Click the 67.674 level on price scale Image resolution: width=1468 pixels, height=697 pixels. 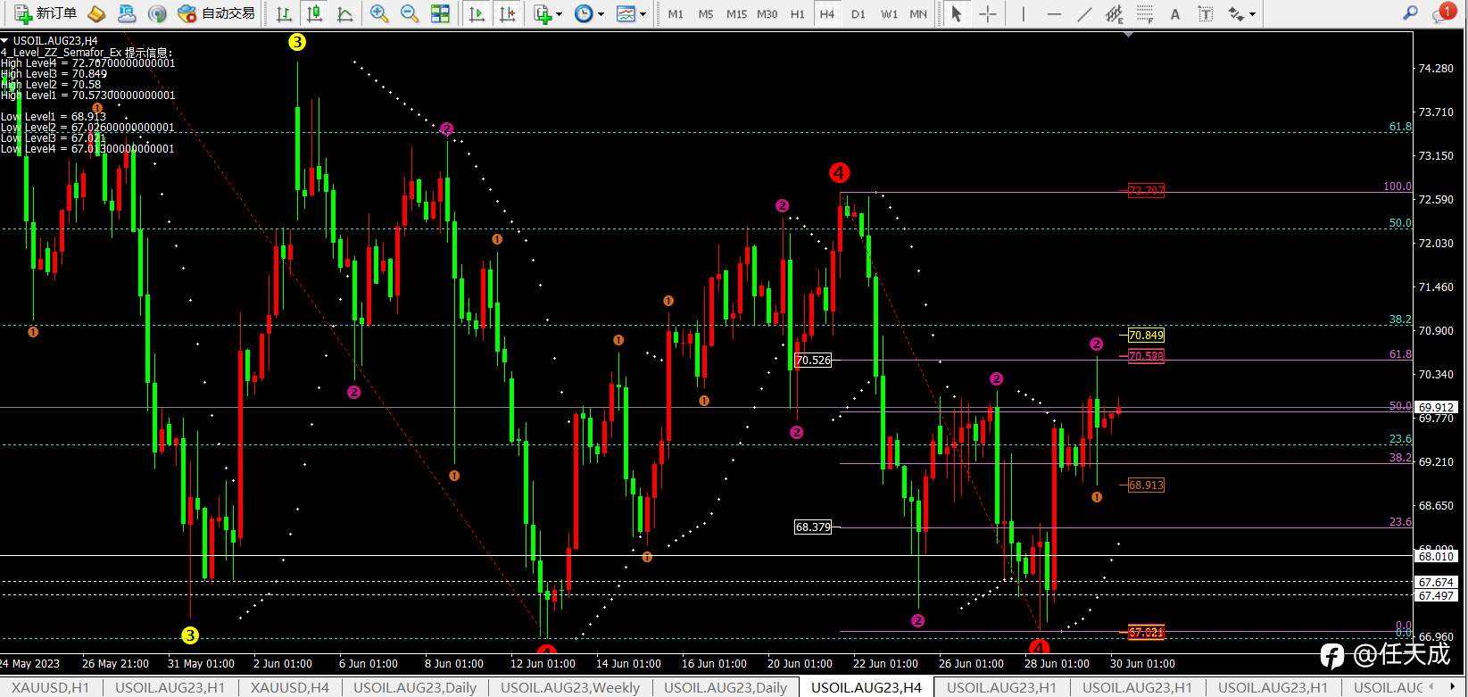pos(1437,582)
